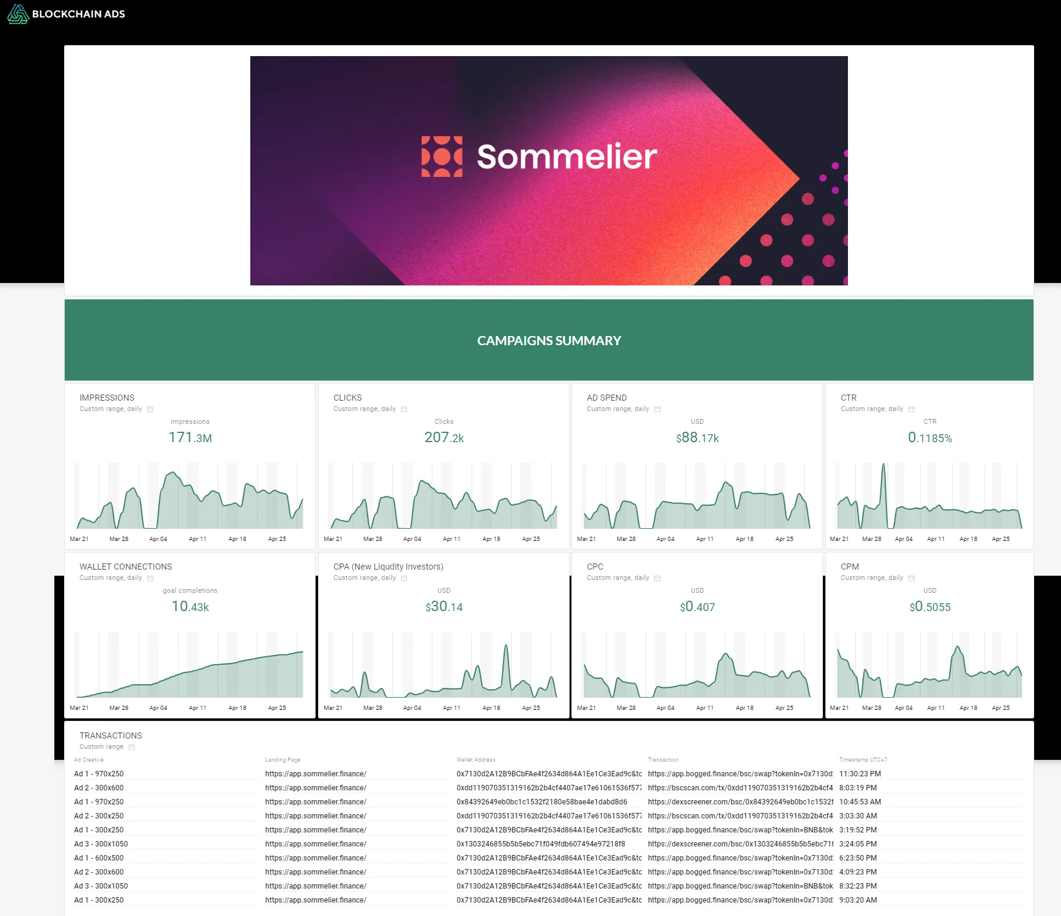
Task: Open the bogged.finance transaction link at 11:30:23 PM
Action: point(741,774)
